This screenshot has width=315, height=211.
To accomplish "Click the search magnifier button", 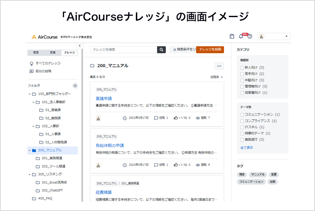I will coord(161,50).
